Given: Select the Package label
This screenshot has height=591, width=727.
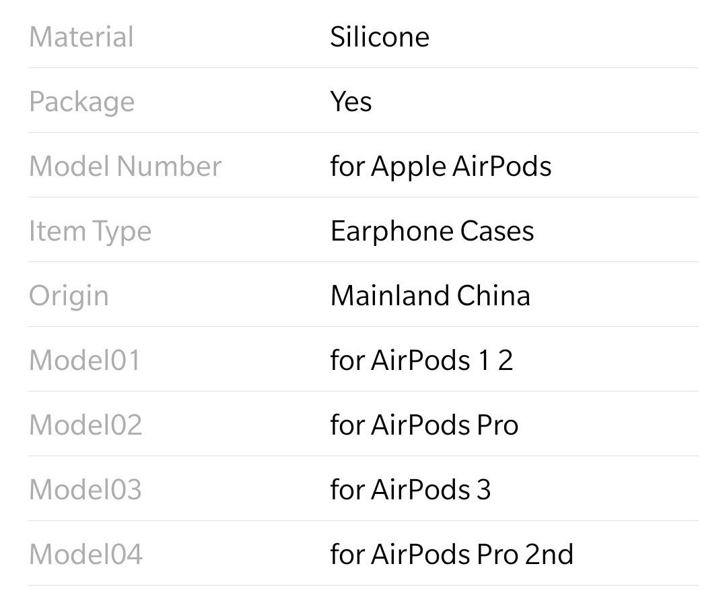Looking at the screenshot, I should [x=81, y=102].
